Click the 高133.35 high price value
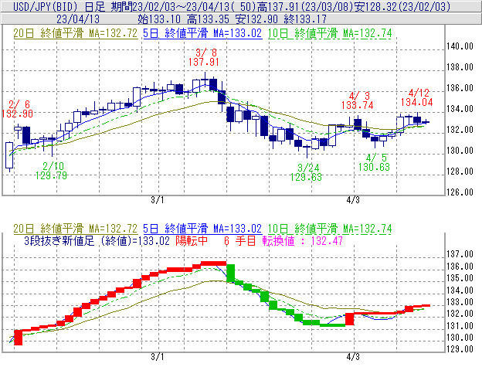Viewport: 482px width, 367px height. [208, 19]
